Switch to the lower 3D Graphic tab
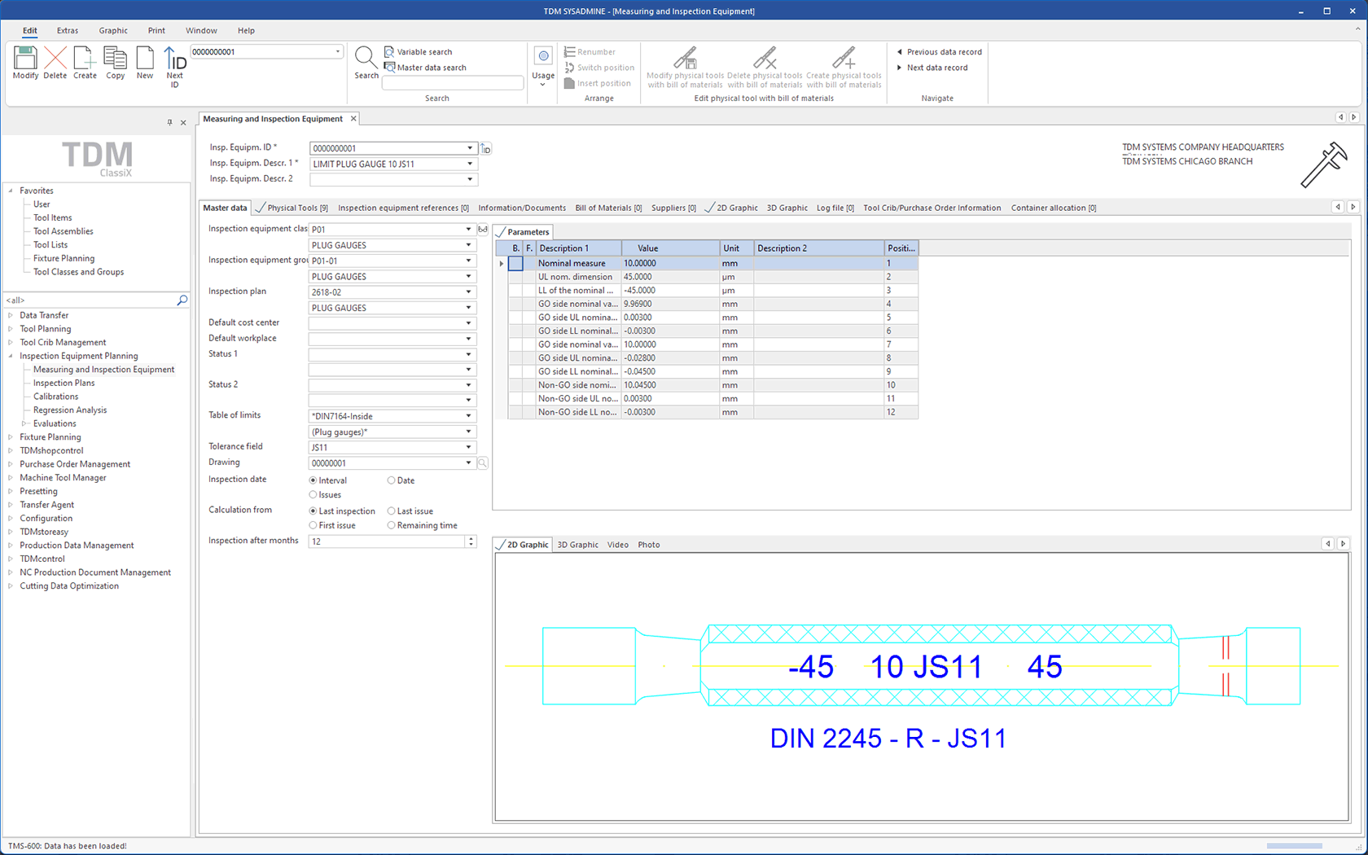The height and width of the screenshot is (855, 1368). (x=577, y=545)
